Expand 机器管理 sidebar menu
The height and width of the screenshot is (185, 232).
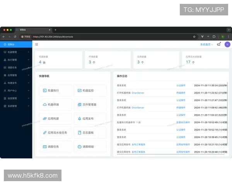16,52
